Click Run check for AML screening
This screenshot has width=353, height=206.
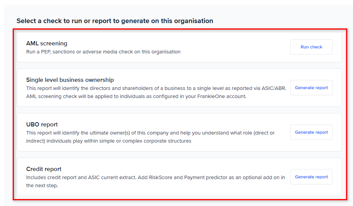coord(311,47)
